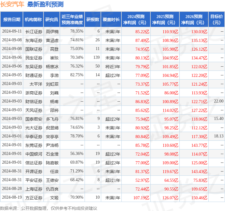Click analyst name 杨惠冰
225x211 pixels.
52,67
